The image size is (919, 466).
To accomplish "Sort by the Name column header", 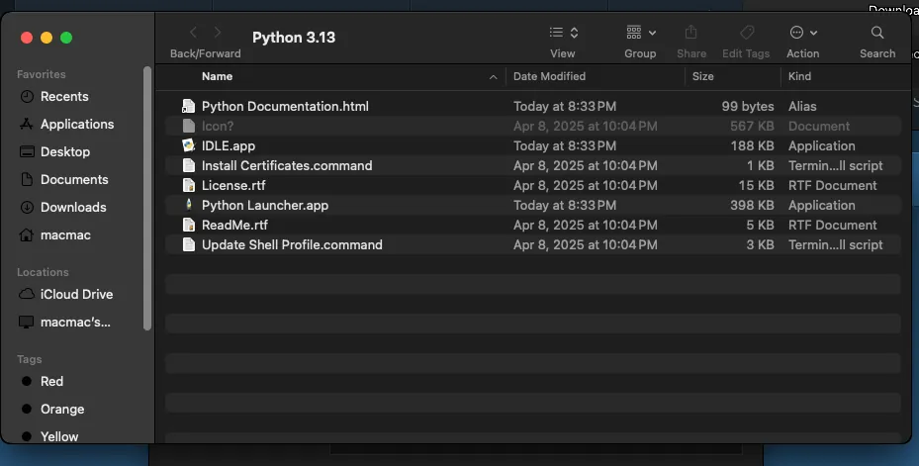I will coord(217,76).
